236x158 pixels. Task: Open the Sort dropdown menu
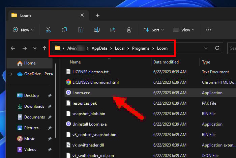click(x=153, y=30)
